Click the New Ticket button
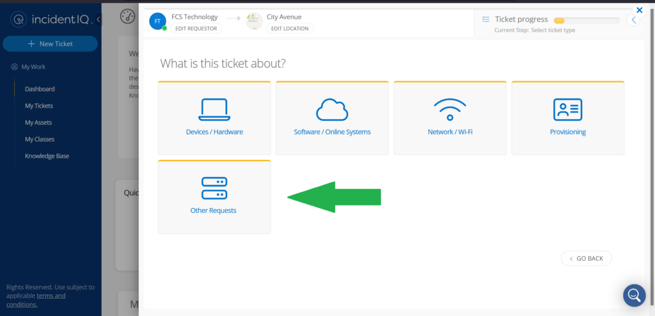655x316 pixels. coord(50,44)
